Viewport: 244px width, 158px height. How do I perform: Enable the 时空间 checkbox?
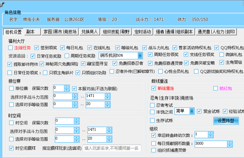pyautogui.click(x=11, y=123)
